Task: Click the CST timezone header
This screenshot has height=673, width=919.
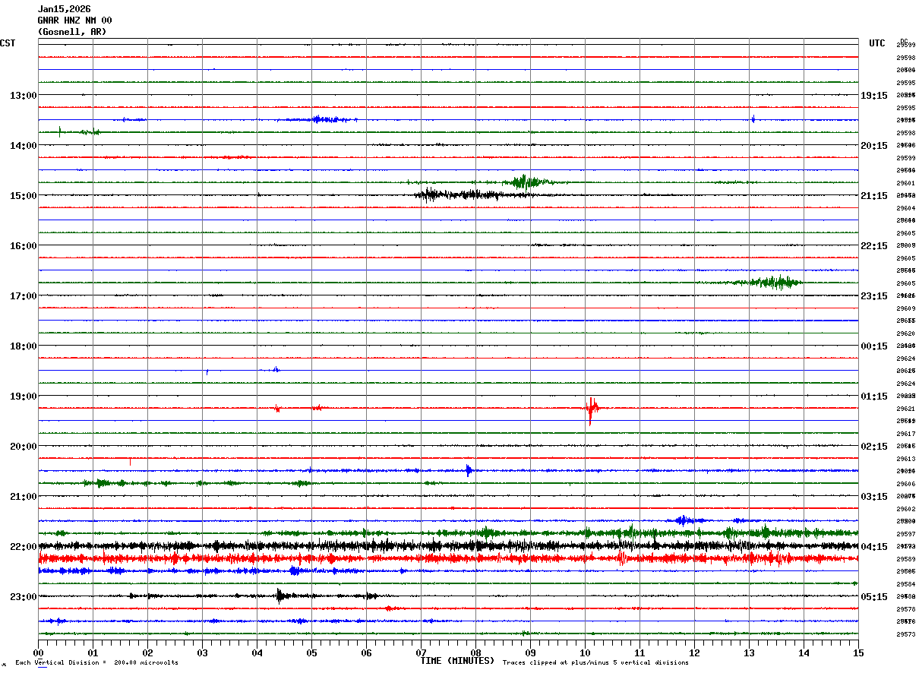Action: click(8, 43)
